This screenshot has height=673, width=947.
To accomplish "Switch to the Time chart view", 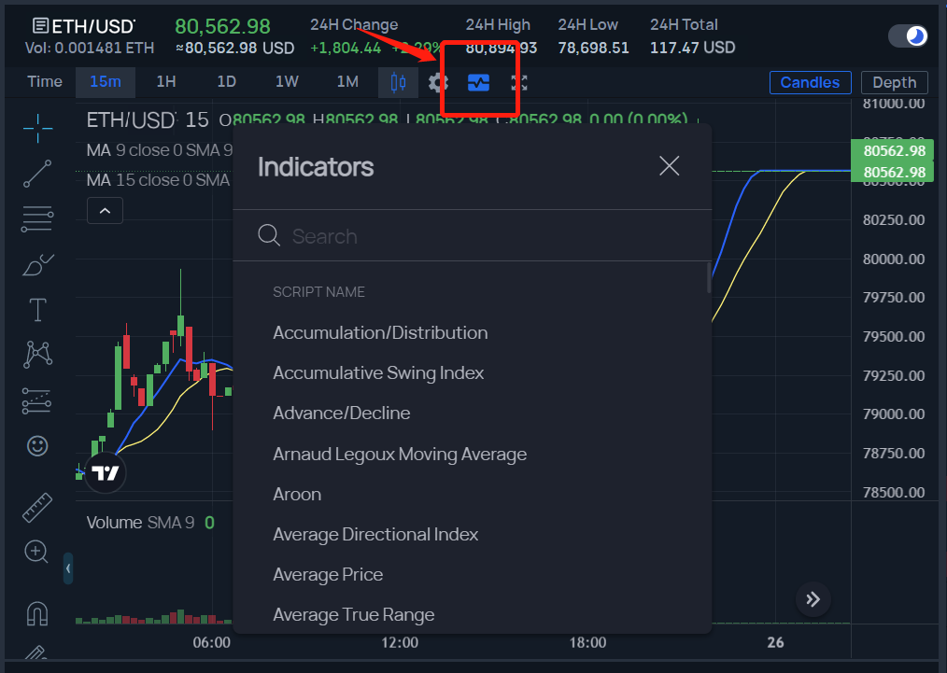I will click(45, 82).
